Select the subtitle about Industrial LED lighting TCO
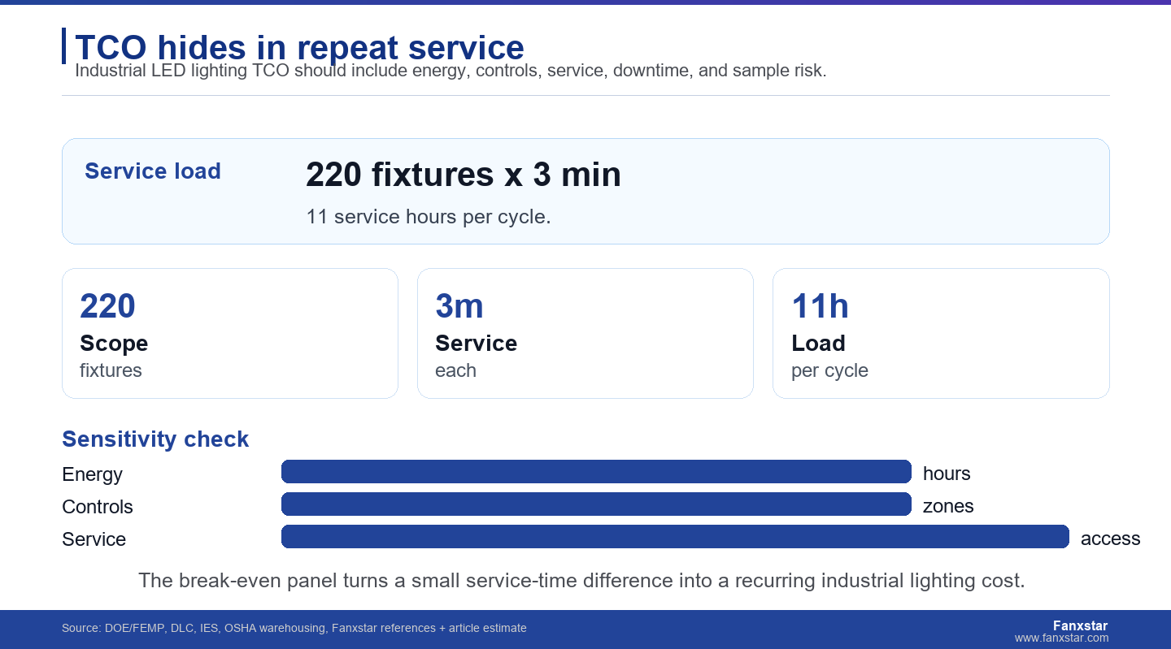1171x649 pixels. point(451,71)
